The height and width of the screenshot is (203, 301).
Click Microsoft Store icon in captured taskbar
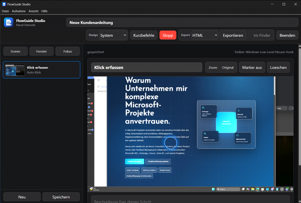262,189
